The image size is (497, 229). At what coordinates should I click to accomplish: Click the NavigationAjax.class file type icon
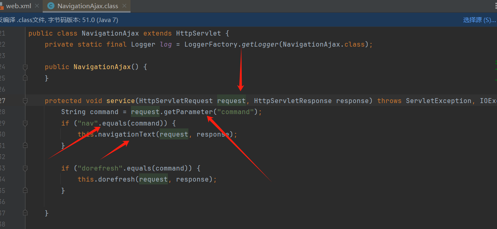click(x=51, y=6)
